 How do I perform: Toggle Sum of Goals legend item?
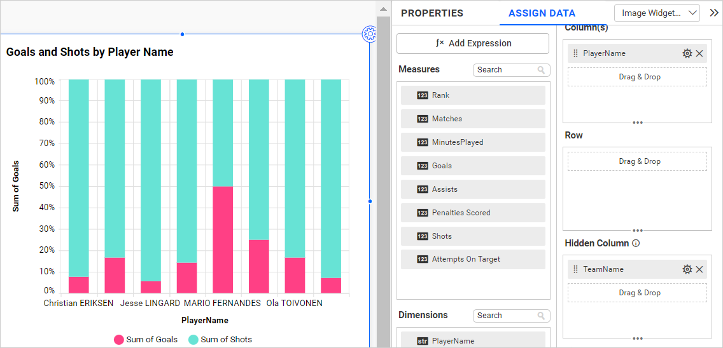tap(146, 340)
